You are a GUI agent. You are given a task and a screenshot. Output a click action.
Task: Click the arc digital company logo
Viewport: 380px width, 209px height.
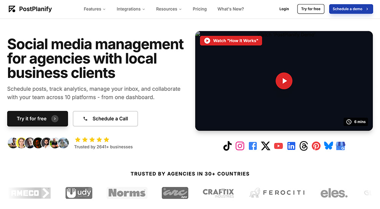[175, 193]
